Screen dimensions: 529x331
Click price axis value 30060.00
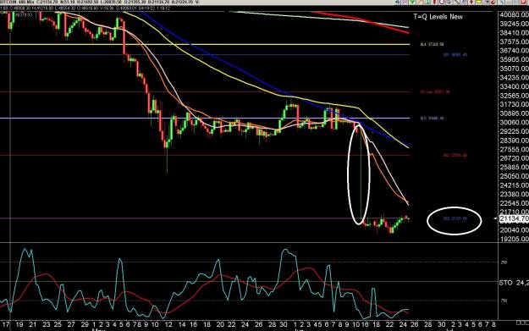[x=514, y=123]
